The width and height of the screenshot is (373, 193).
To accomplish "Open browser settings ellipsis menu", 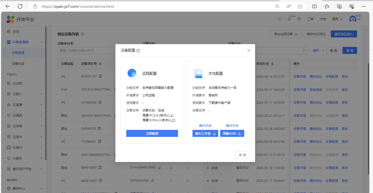I will point(364,6).
